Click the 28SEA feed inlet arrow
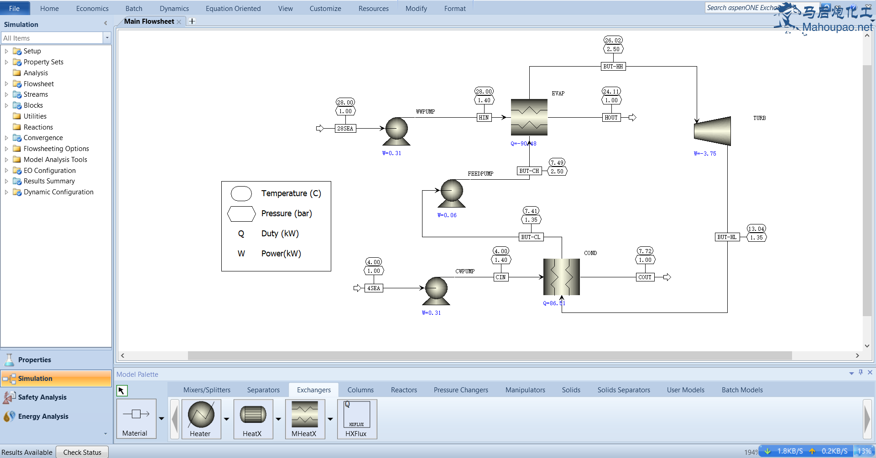This screenshot has width=876, height=458. click(320, 128)
